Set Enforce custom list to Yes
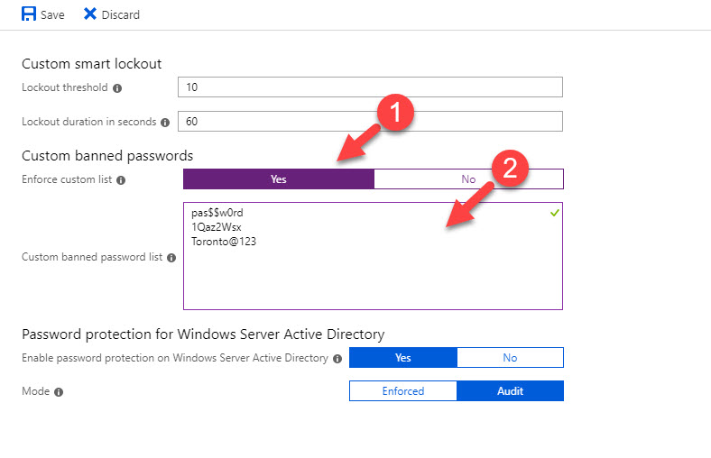The image size is (711, 458). (279, 179)
